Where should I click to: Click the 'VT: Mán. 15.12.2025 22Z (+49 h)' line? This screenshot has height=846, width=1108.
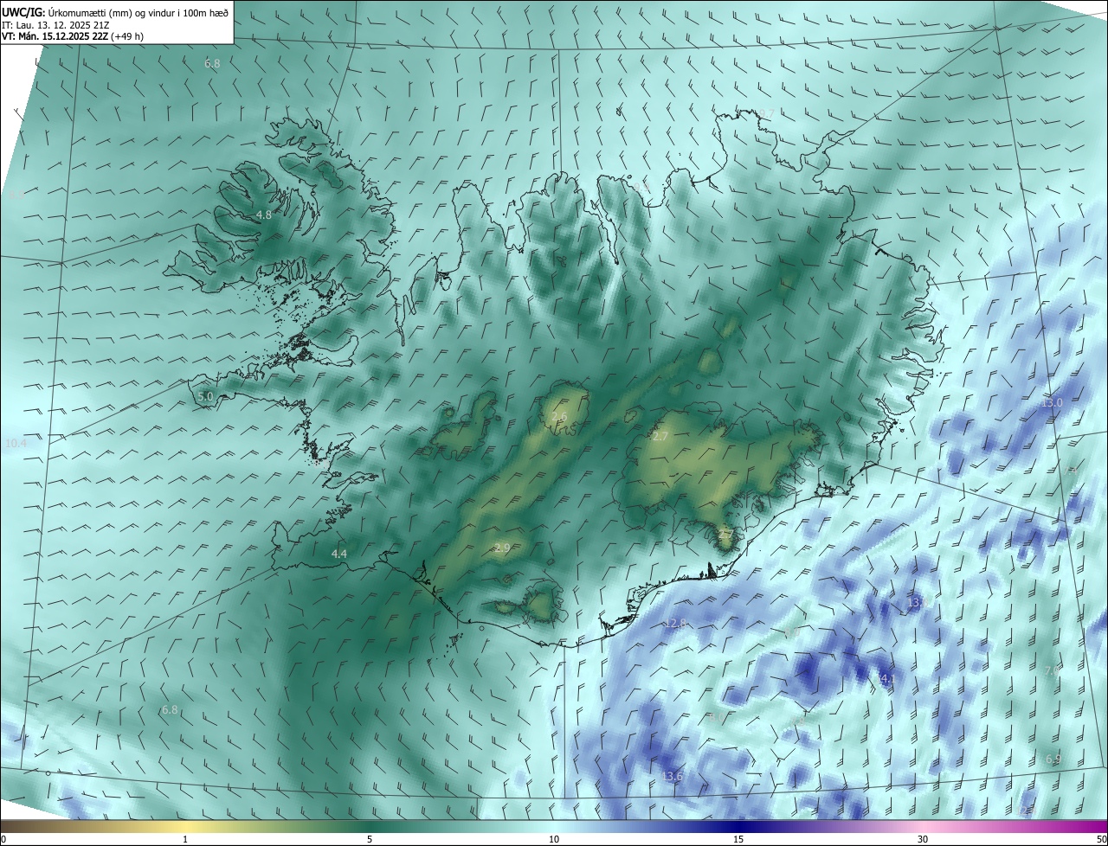(73, 36)
